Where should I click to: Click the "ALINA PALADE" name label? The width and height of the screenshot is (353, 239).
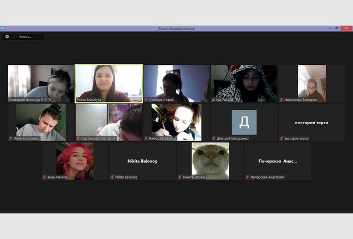223,100
